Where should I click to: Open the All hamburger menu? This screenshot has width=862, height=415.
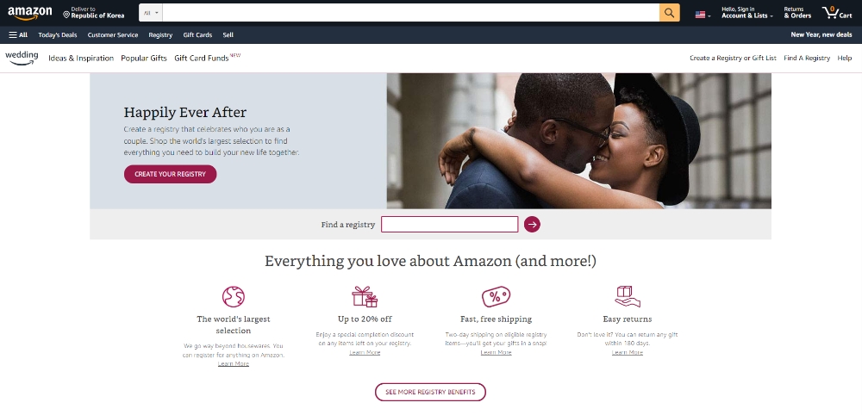click(18, 34)
